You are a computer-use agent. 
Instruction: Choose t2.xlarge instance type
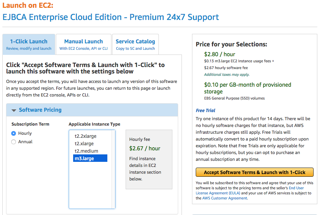84,144
